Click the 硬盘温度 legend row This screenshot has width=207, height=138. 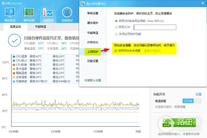pyautogui.click(x=46, y=73)
